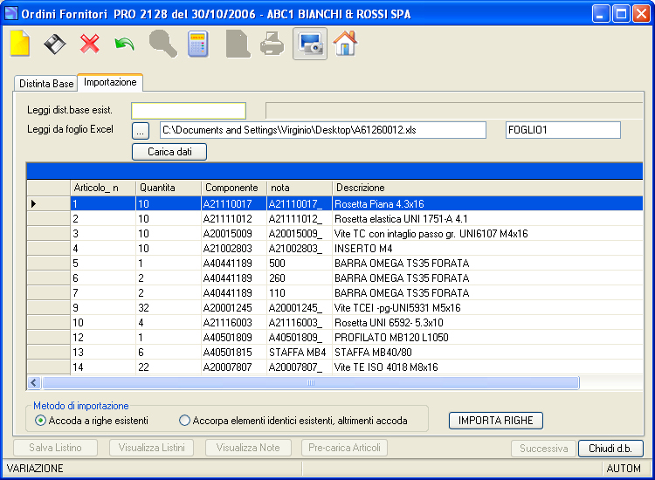This screenshot has height=480, width=655.
Task: Open the browse '...' button for Excel file
Action: [x=141, y=131]
